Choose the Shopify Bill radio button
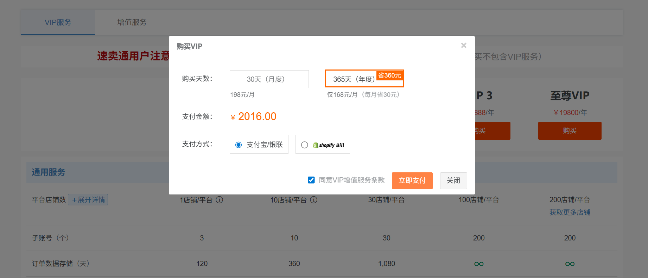The height and width of the screenshot is (278, 648). click(305, 145)
